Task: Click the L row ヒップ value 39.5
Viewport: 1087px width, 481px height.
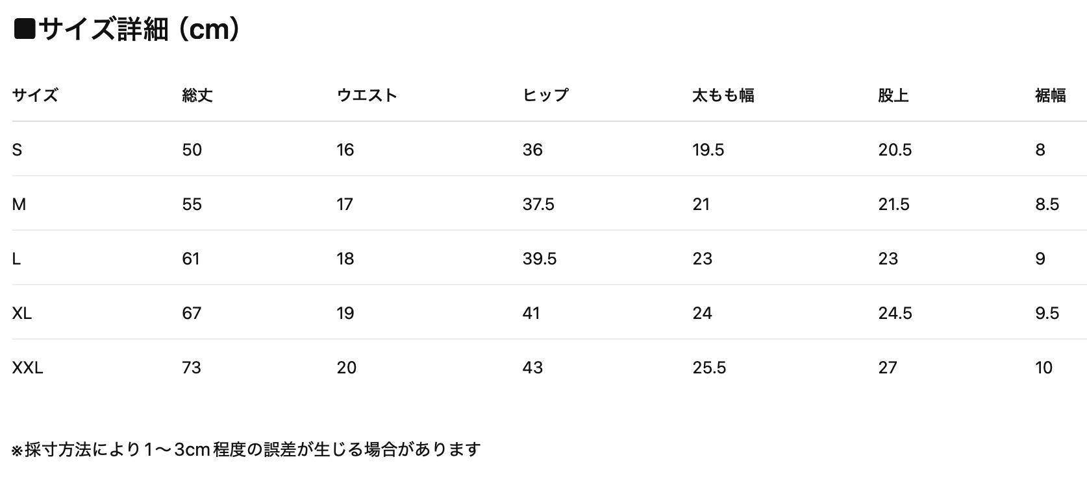Action: (540, 259)
